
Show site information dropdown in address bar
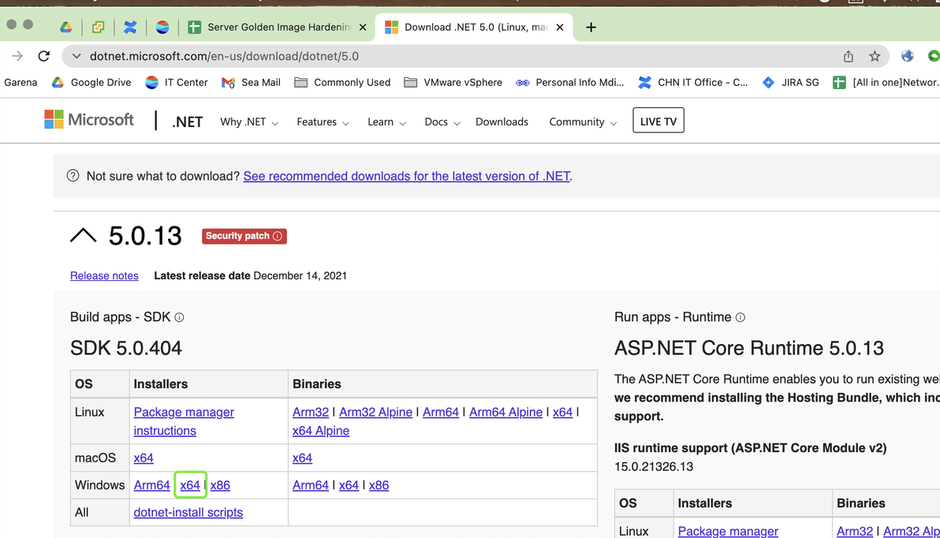(x=76, y=56)
